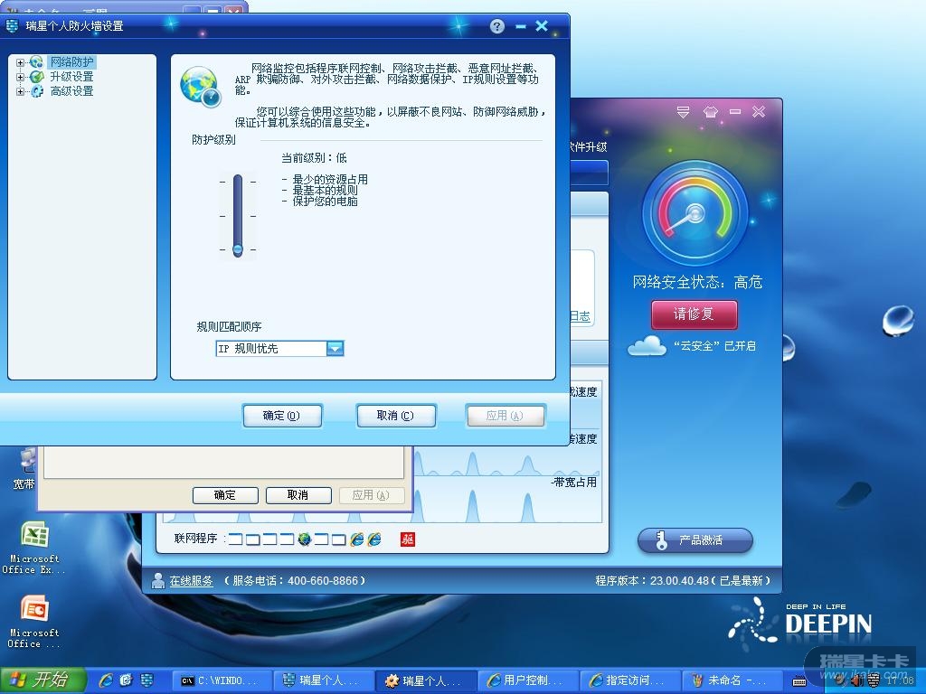
Task: Click the online service person icon
Action: coord(157,581)
